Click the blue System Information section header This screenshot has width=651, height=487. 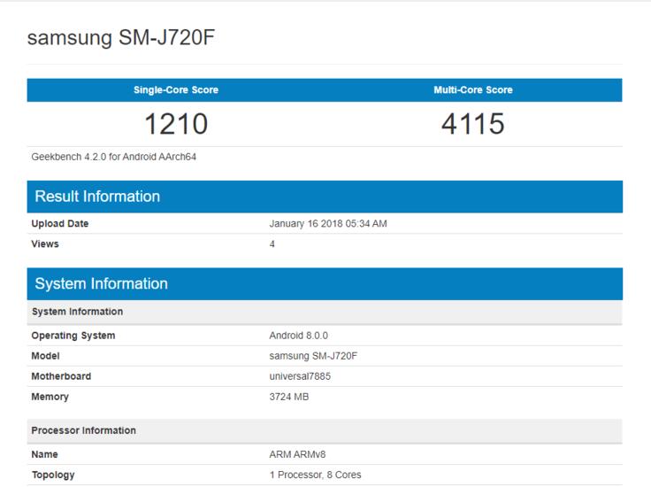click(x=325, y=284)
